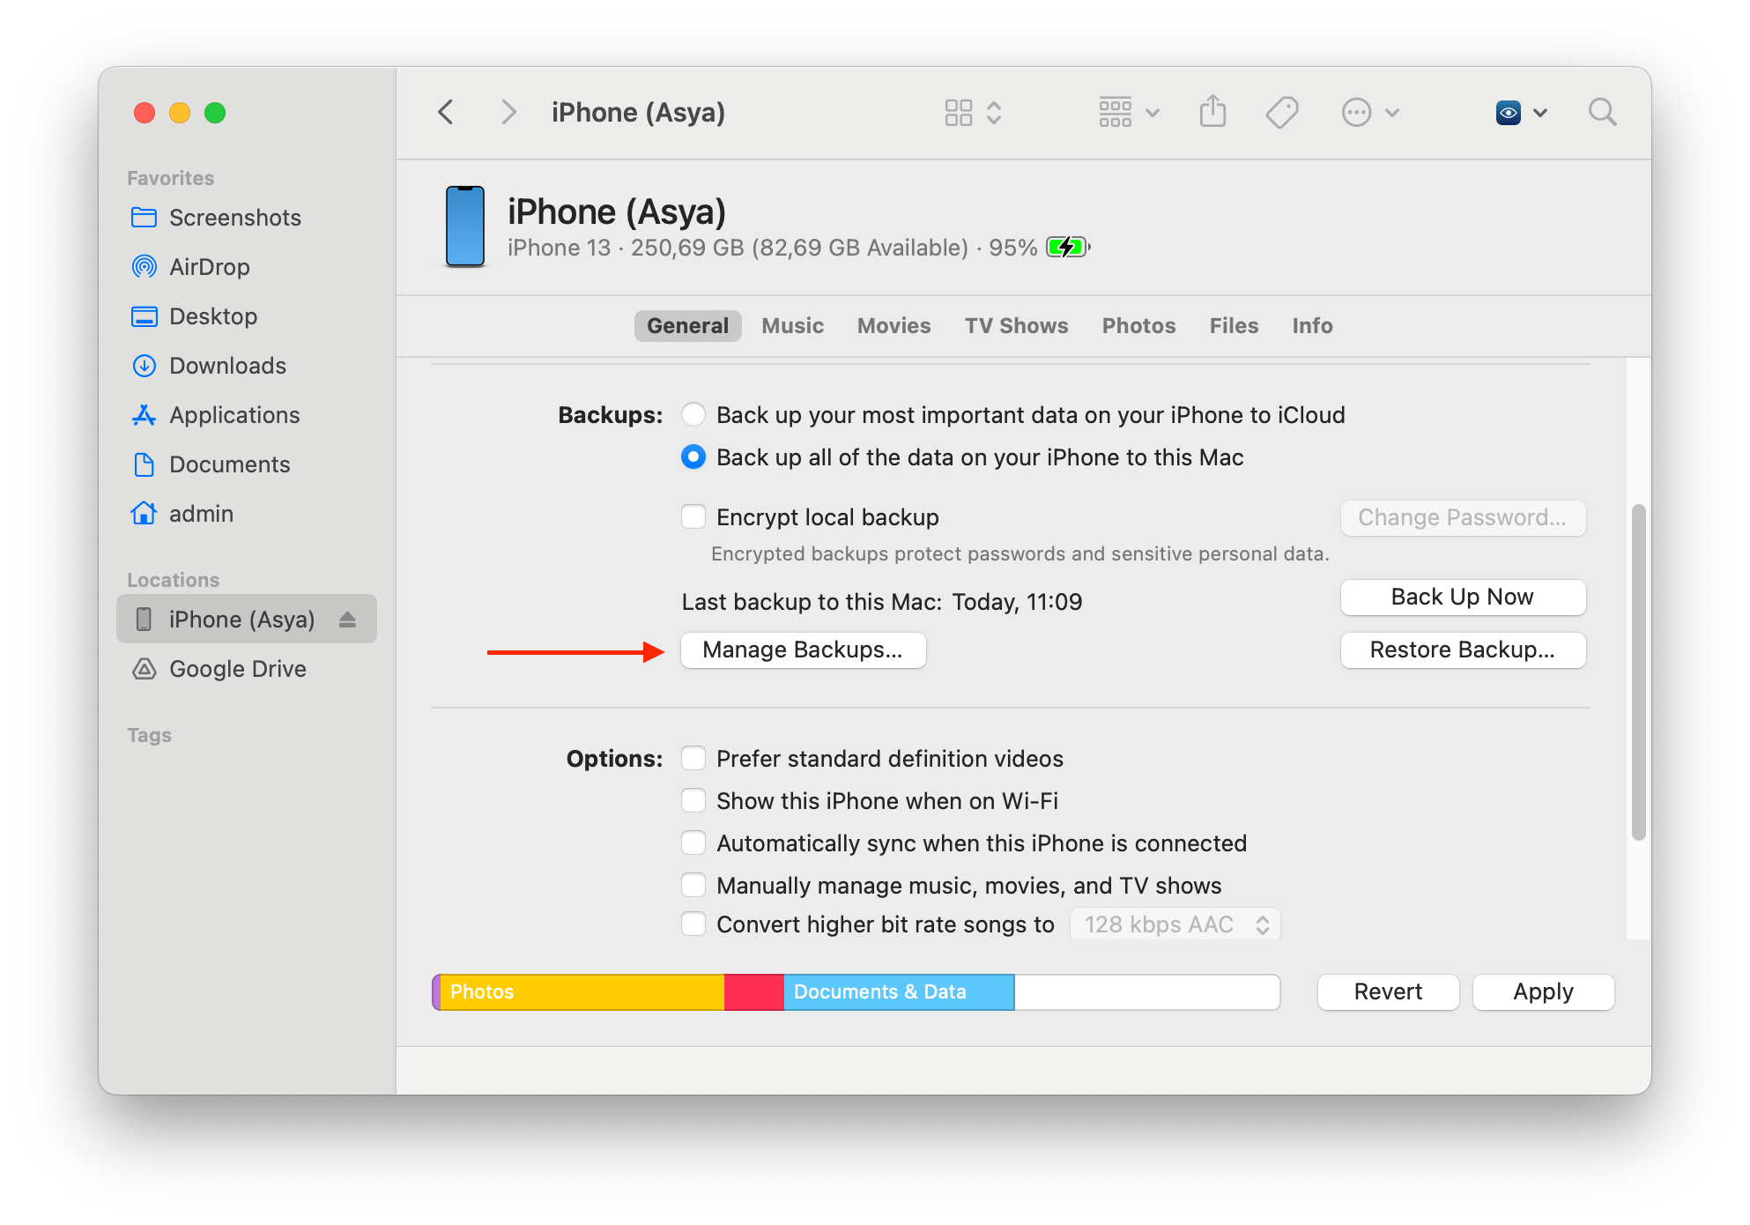Check Automatically sync when this iPhone is connected
1750x1225 pixels.
[693, 843]
